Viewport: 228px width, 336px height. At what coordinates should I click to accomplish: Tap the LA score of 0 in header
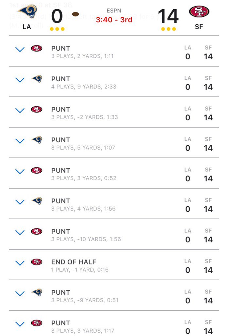[x=57, y=16]
